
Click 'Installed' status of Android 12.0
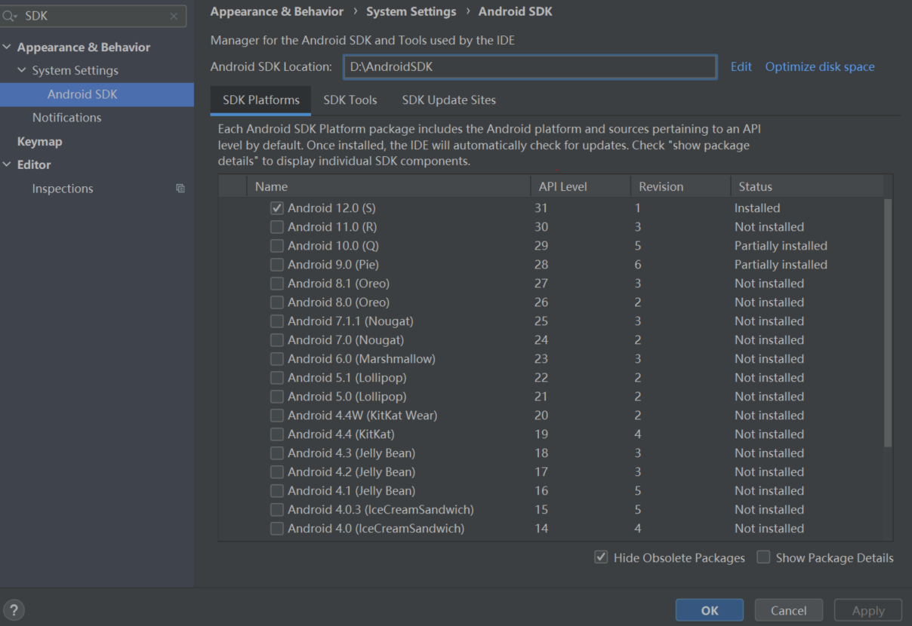point(757,208)
